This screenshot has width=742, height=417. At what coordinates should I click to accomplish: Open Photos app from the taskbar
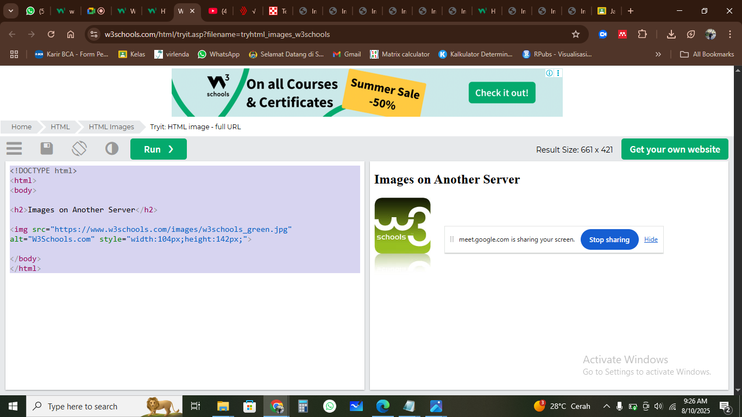[x=436, y=406]
